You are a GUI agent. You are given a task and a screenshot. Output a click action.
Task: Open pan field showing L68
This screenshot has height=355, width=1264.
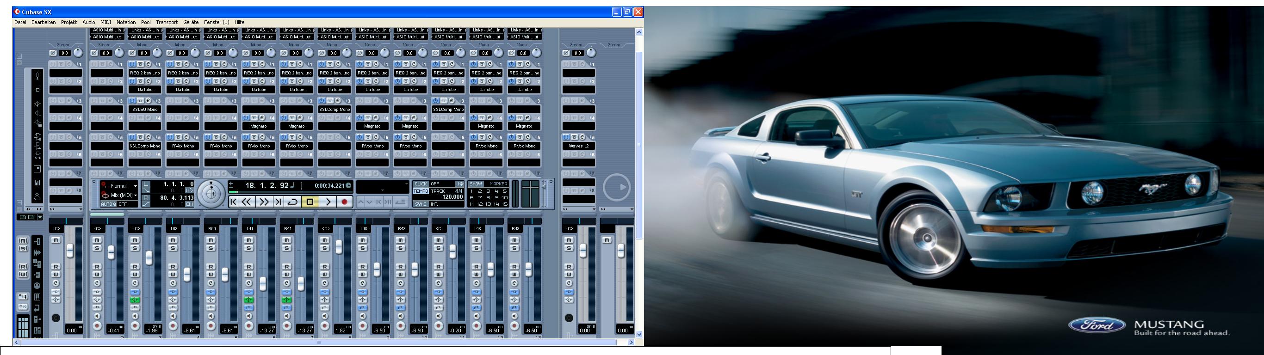pos(173,228)
